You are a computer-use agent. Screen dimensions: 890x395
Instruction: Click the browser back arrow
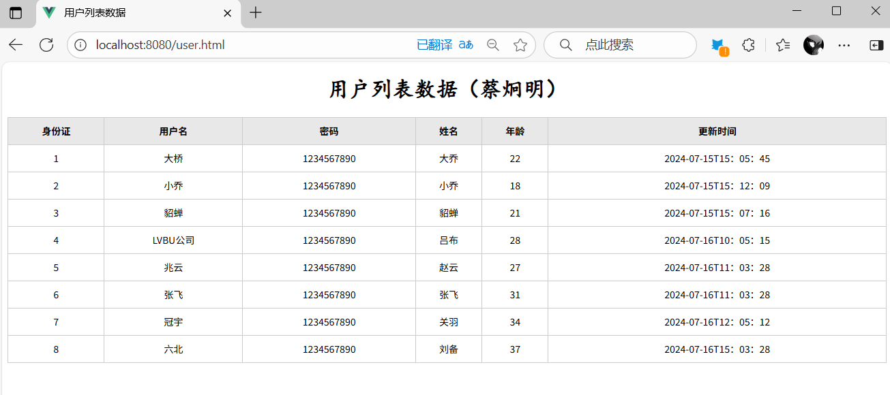[x=16, y=45]
